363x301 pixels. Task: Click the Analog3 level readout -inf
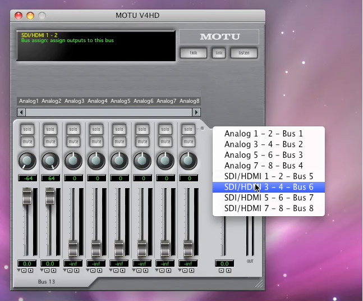click(73, 263)
